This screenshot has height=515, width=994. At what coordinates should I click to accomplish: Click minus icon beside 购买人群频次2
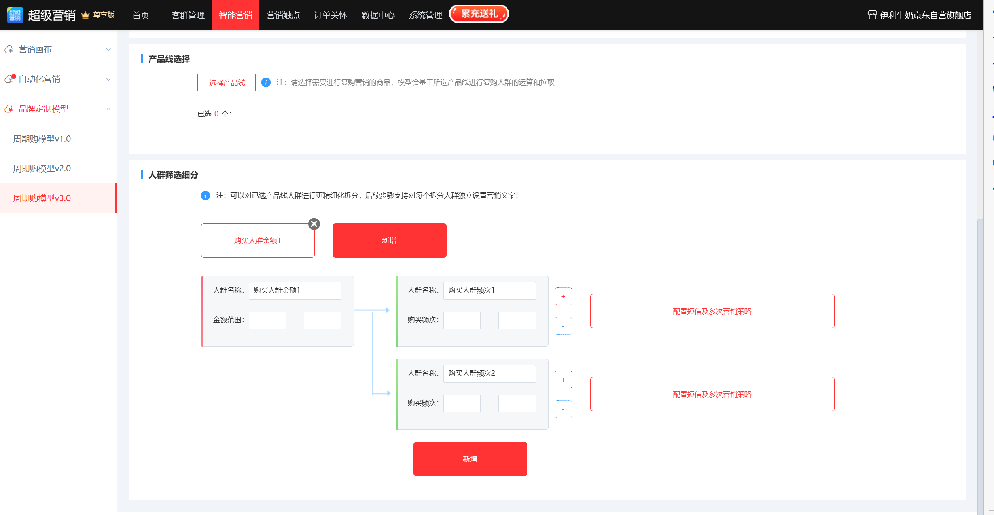point(563,409)
